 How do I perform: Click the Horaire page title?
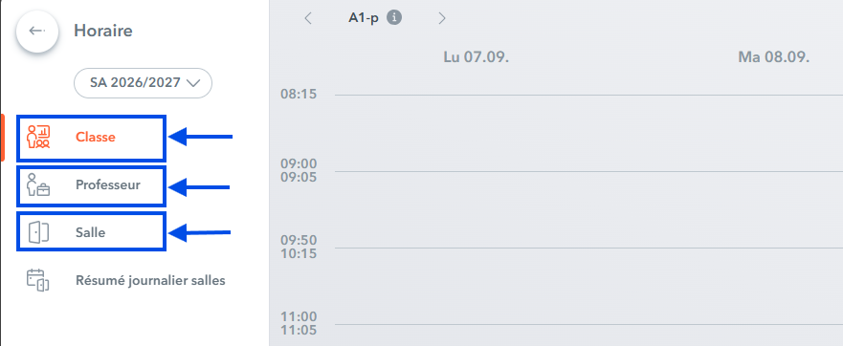click(103, 31)
